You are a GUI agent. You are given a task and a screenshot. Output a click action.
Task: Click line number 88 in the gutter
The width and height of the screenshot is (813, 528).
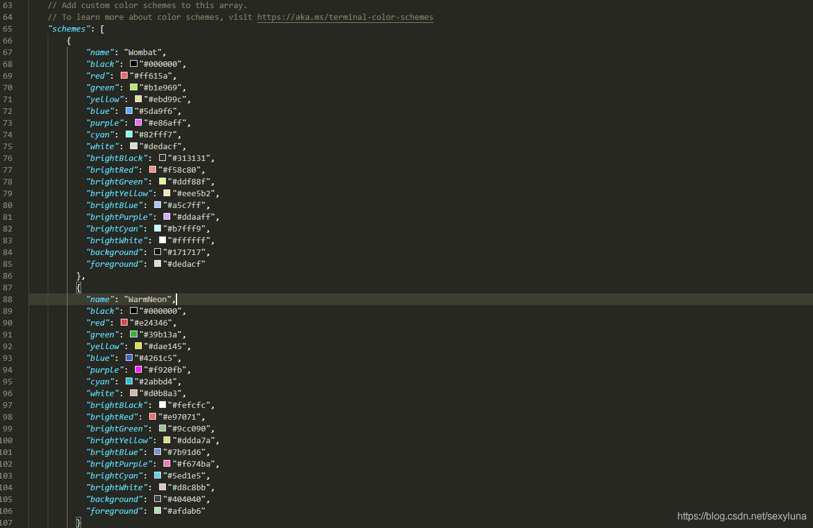7,299
